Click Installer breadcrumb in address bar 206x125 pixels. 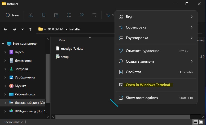click(x=75, y=29)
